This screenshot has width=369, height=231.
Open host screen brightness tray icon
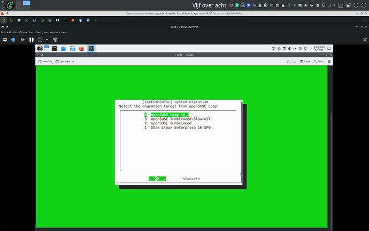(x=289, y=5)
